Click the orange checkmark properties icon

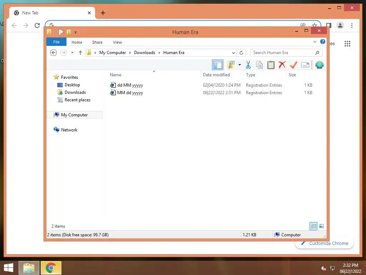(x=293, y=65)
